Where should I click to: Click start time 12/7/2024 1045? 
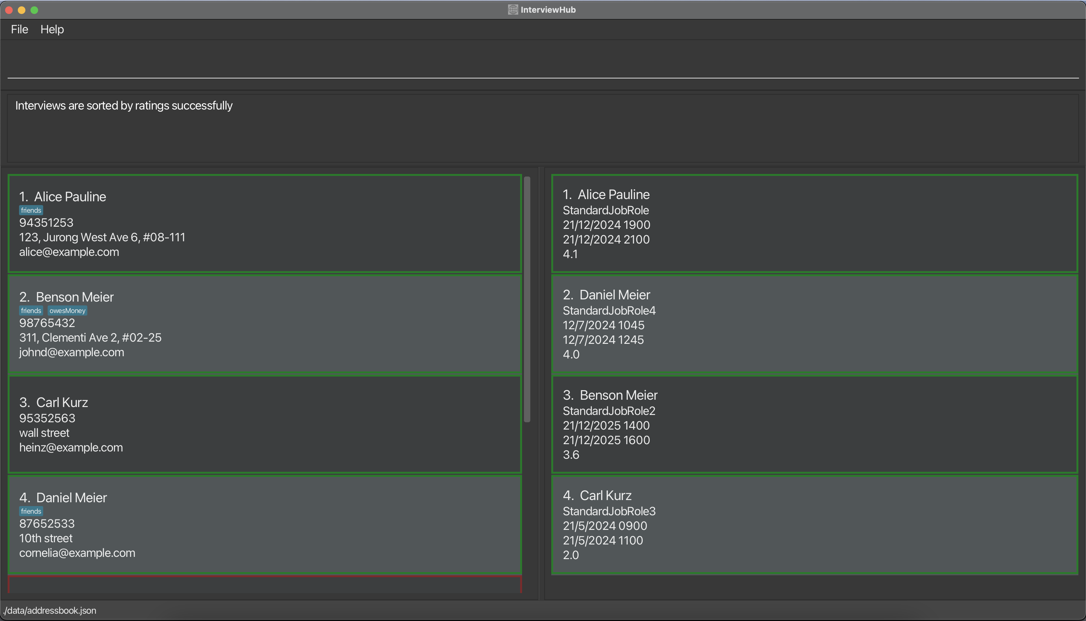point(604,325)
